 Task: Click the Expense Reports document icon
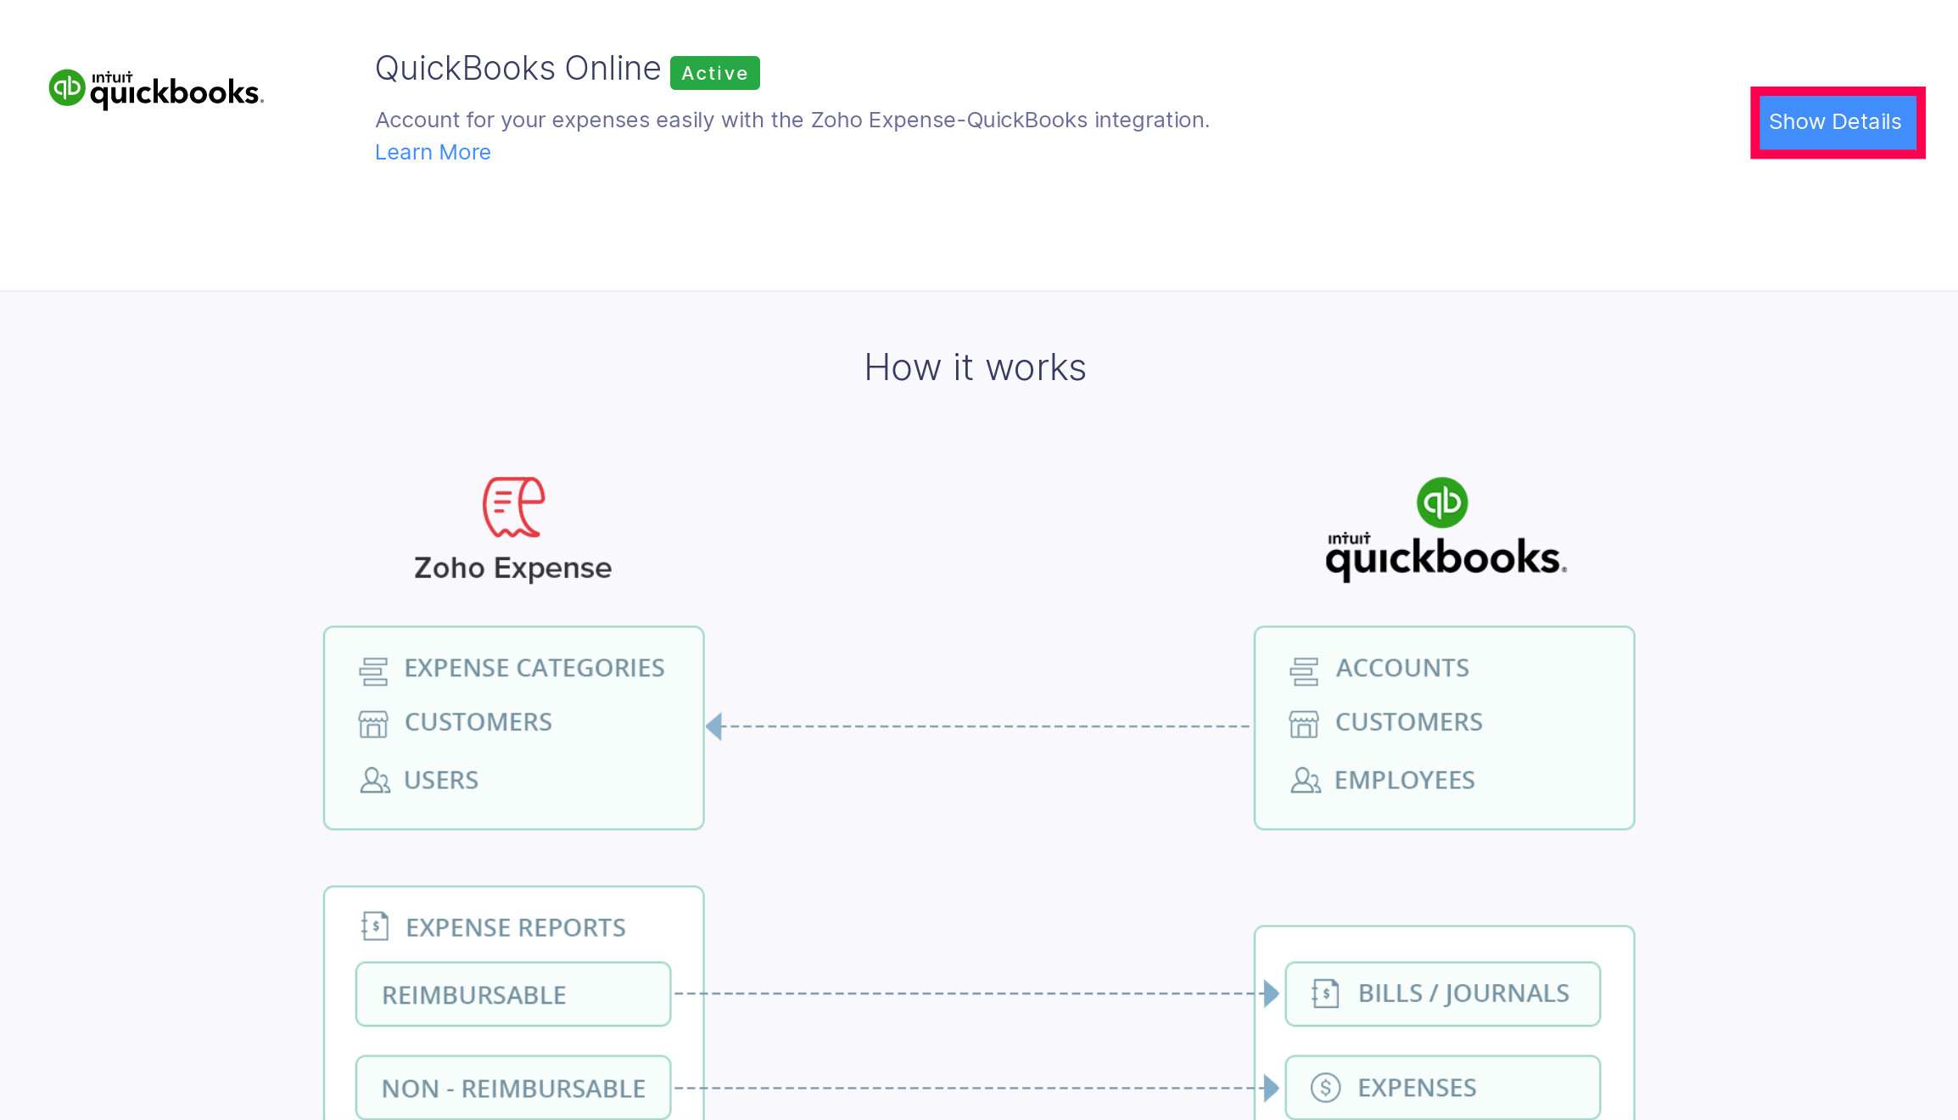pyautogui.click(x=374, y=927)
